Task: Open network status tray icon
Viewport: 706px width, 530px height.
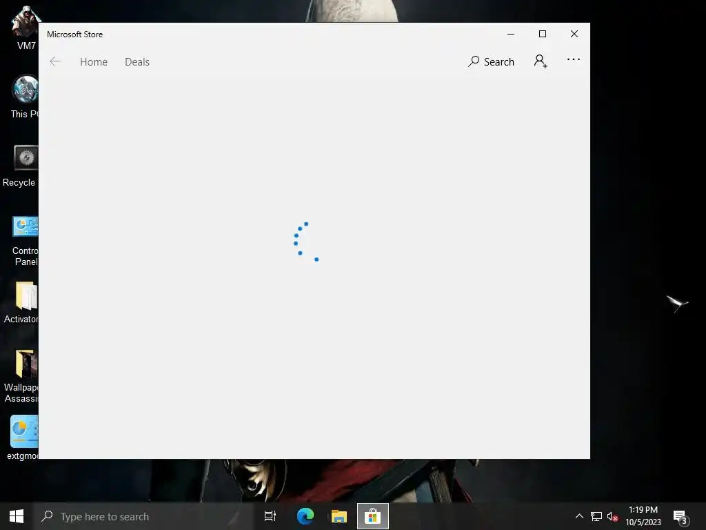Action: click(596, 516)
